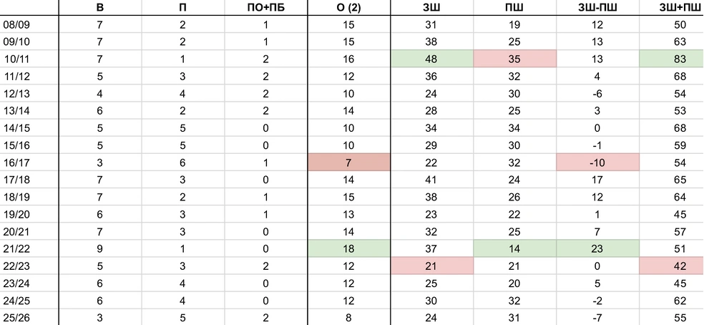This screenshot has width=704, height=325.
Task: Click the В column header
Action: tap(99, 8)
